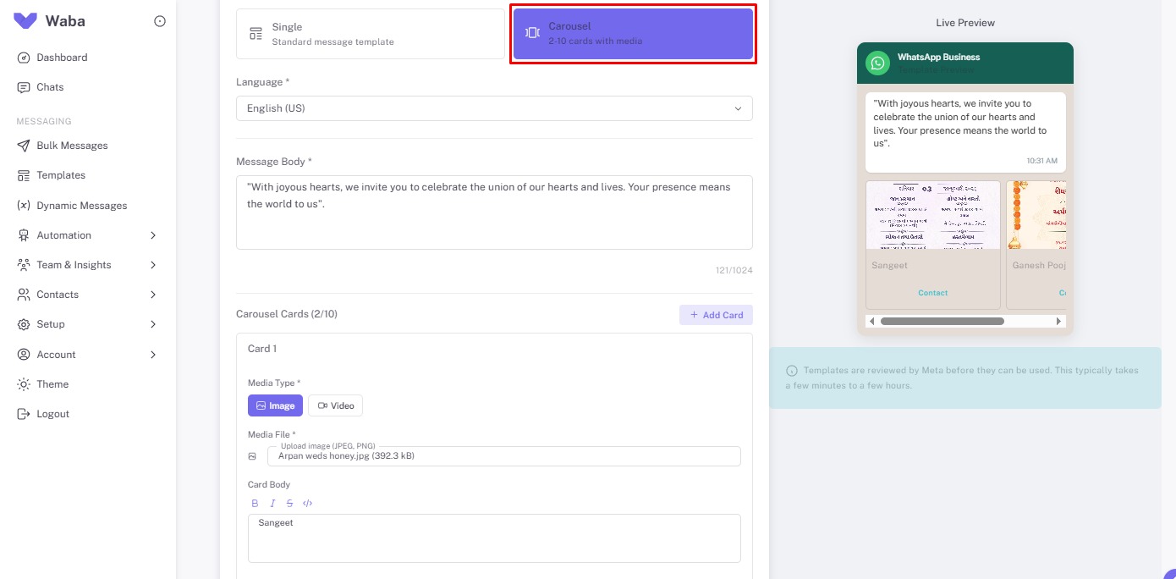Switch to the Theme option
Image resolution: width=1176 pixels, height=579 pixels.
(x=52, y=383)
